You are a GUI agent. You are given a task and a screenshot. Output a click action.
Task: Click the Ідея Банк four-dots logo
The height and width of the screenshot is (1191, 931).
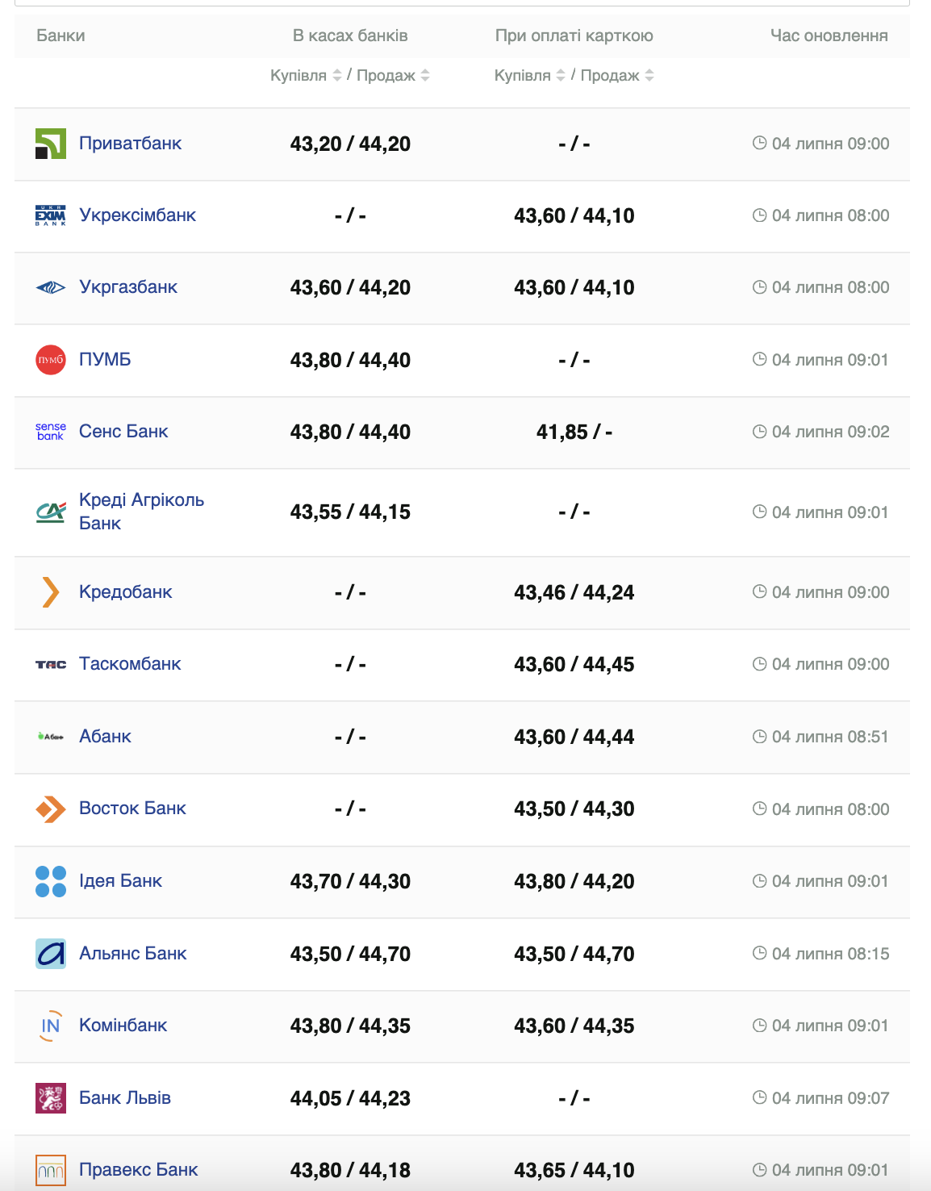coord(51,881)
